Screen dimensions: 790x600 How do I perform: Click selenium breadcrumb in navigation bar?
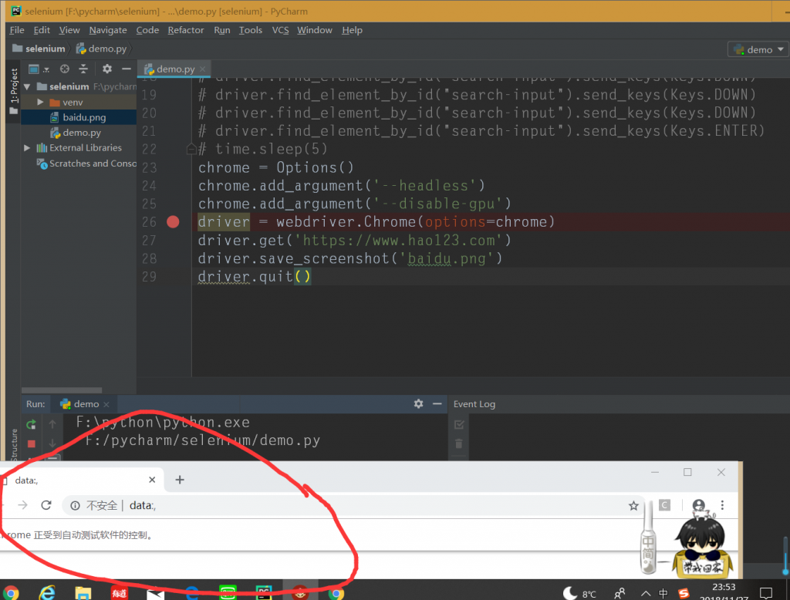[39, 49]
